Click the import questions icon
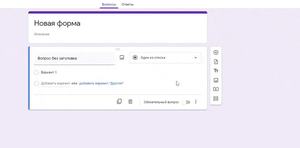The height and width of the screenshot is (148, 300). coord(216,62)
